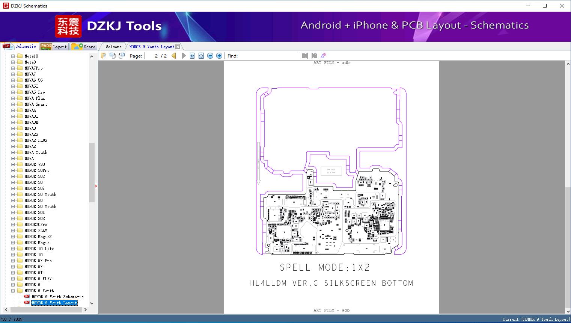The width and height of the screenshot is (571, 323).
Task: Close the HONOR 9 Youth Layout tab
Action: tap(178, 47)
